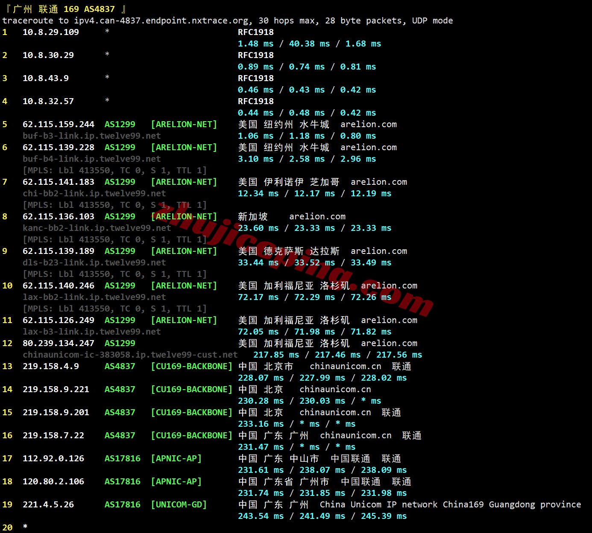This screenshot has width=592, height=533.
Task: Click hop 2 IP address 10.8.30.29
Action: click(x=48, y=55)
